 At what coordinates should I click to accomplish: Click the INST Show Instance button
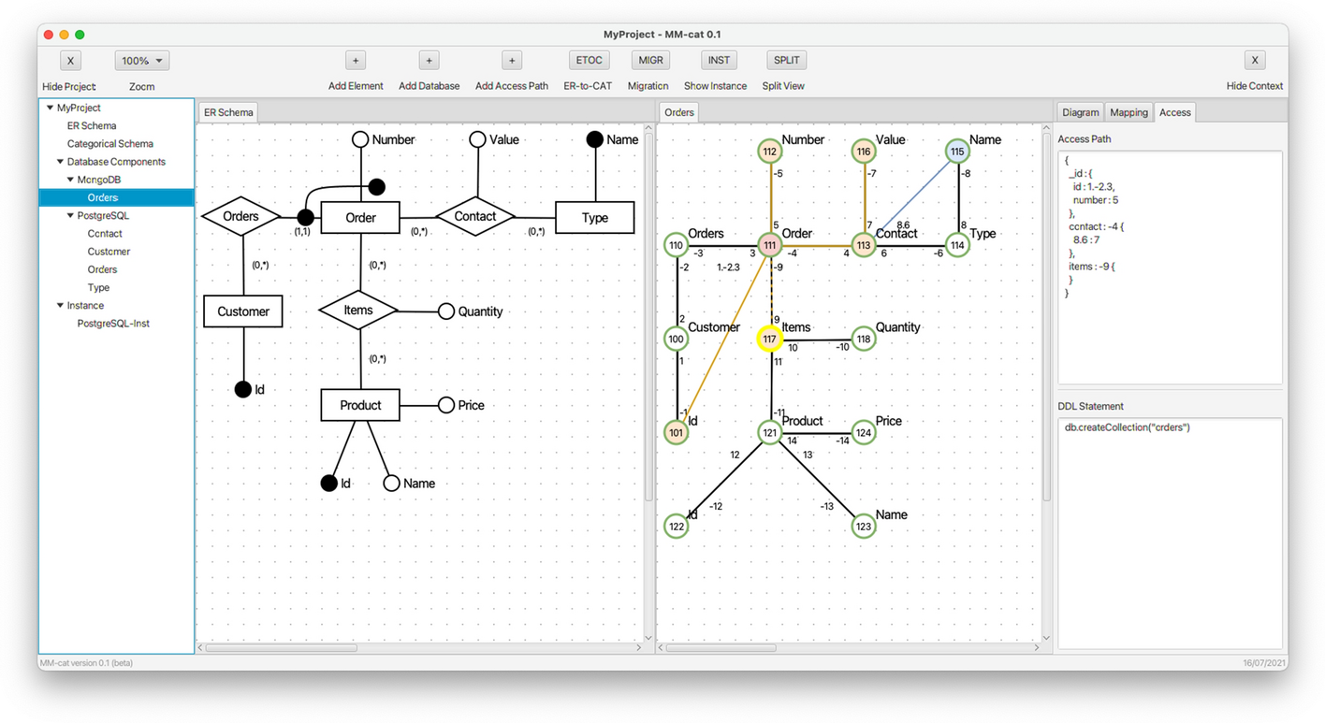(x=719, y=61)
